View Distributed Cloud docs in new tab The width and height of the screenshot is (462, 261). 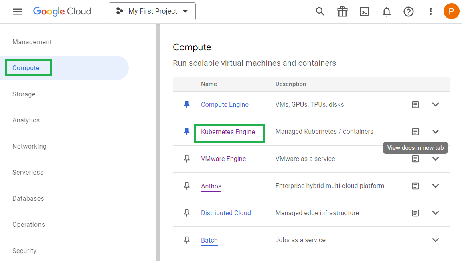tap(415, 213)
